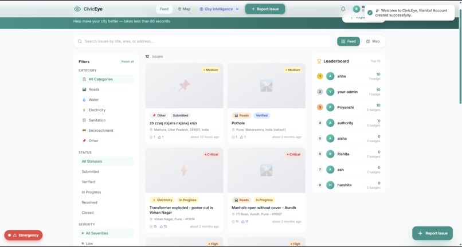Click verify check icon on Manhole card
The height and width of the screenshot is (247, 462).
(233, 222)
